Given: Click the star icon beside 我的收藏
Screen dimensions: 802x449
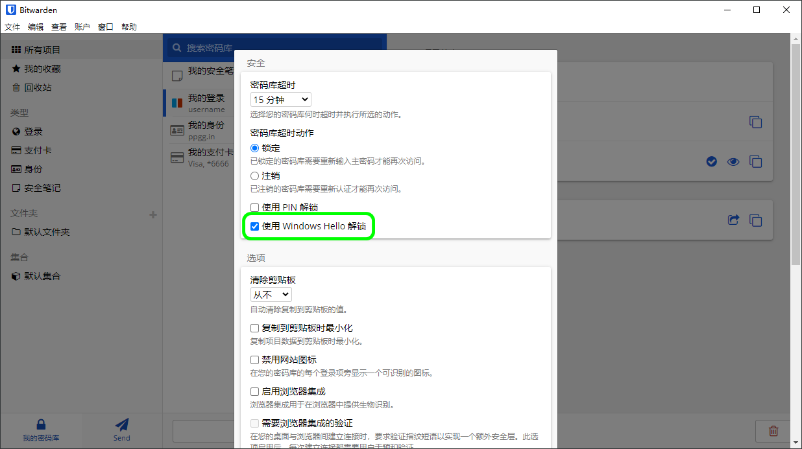Looking at the screenshot, I should (16, 69).
